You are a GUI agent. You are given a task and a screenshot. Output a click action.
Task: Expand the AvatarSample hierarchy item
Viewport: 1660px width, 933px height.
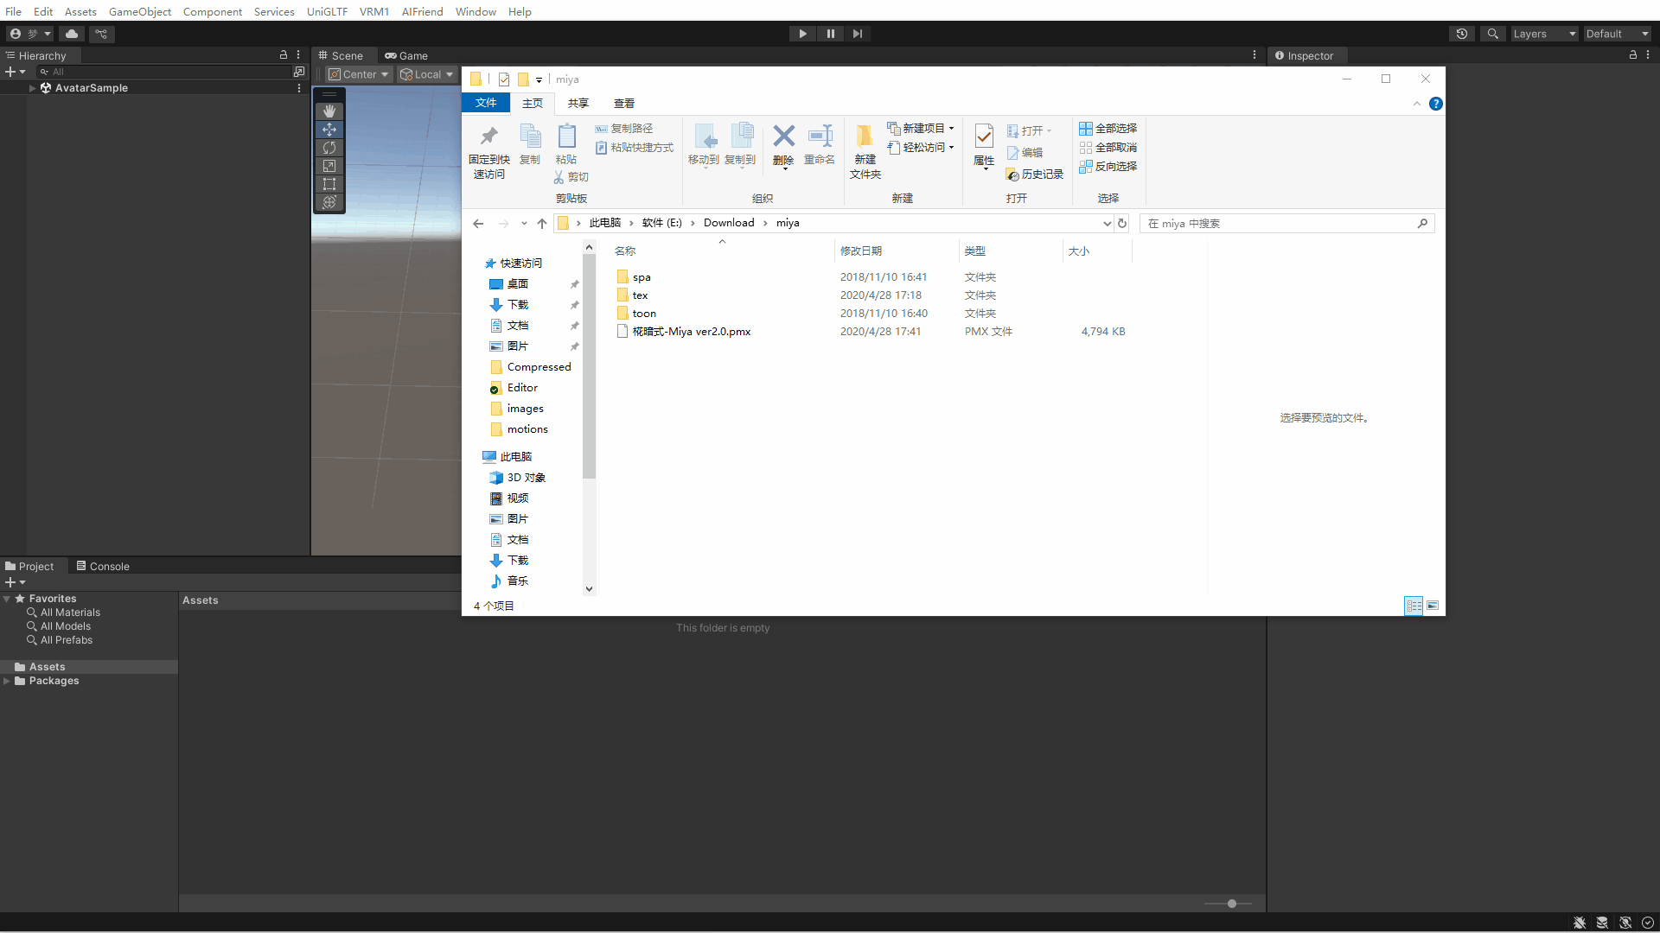(32, 88)
